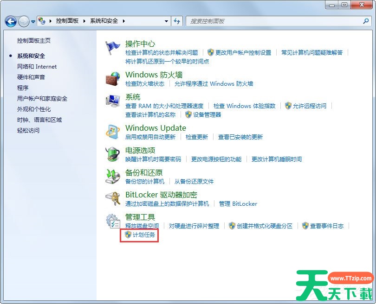
Task: Click the Administrative Tools gear icon
Action: click(x=112, y=221)
